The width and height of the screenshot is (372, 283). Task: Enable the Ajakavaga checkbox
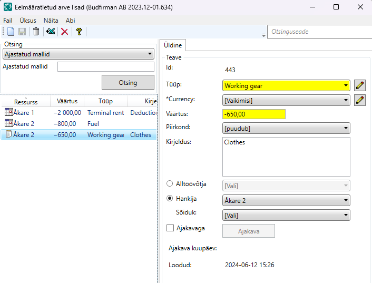[x=170, y=228]
